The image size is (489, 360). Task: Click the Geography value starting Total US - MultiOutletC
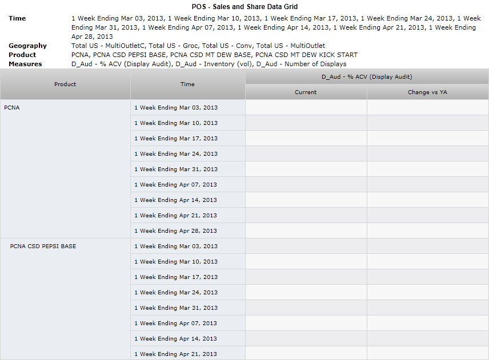point(198,46)
